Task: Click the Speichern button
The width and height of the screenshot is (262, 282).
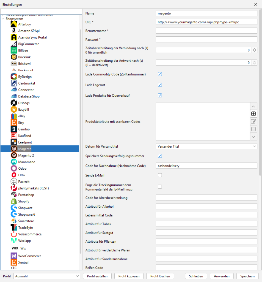Action: [x=247, y=276]
